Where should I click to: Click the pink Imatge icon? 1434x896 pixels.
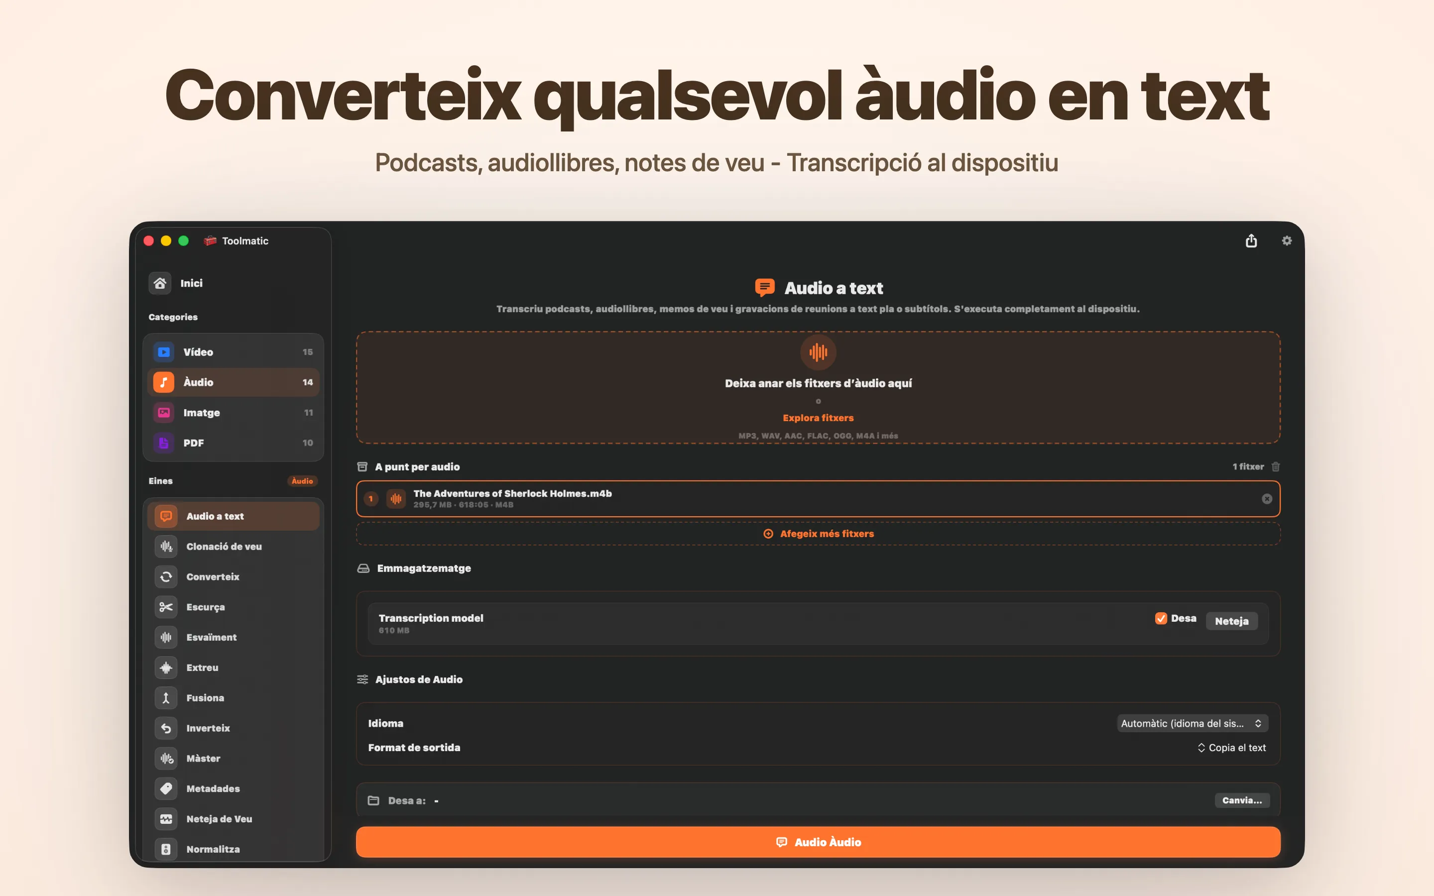coord(164,413)
